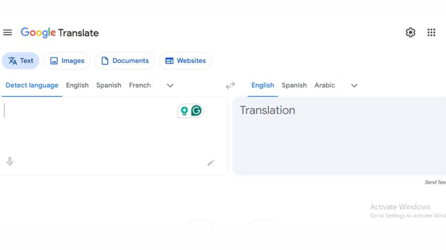The height and width of the screenshot is (250, 446).
Task: Swap source and target languages
Action: (x=230, y=86)
